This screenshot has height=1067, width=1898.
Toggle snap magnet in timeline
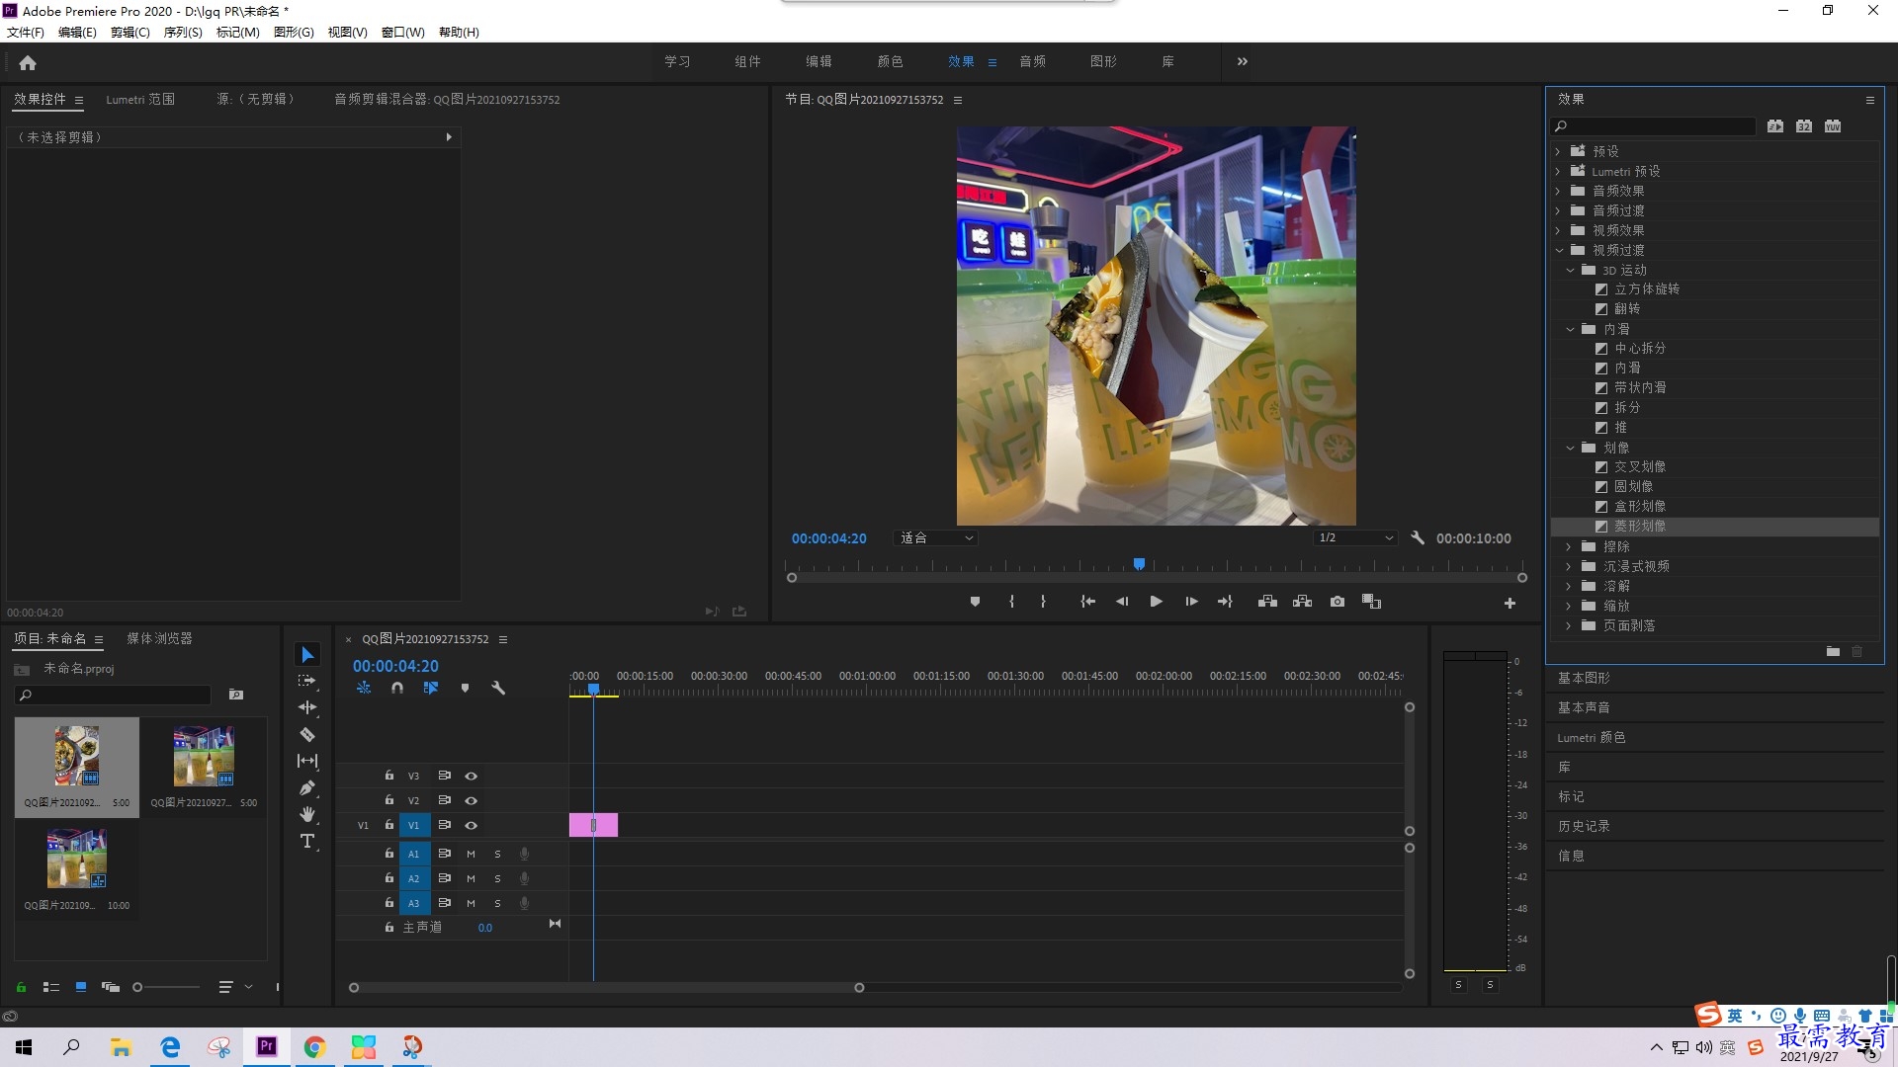point(397,688)
